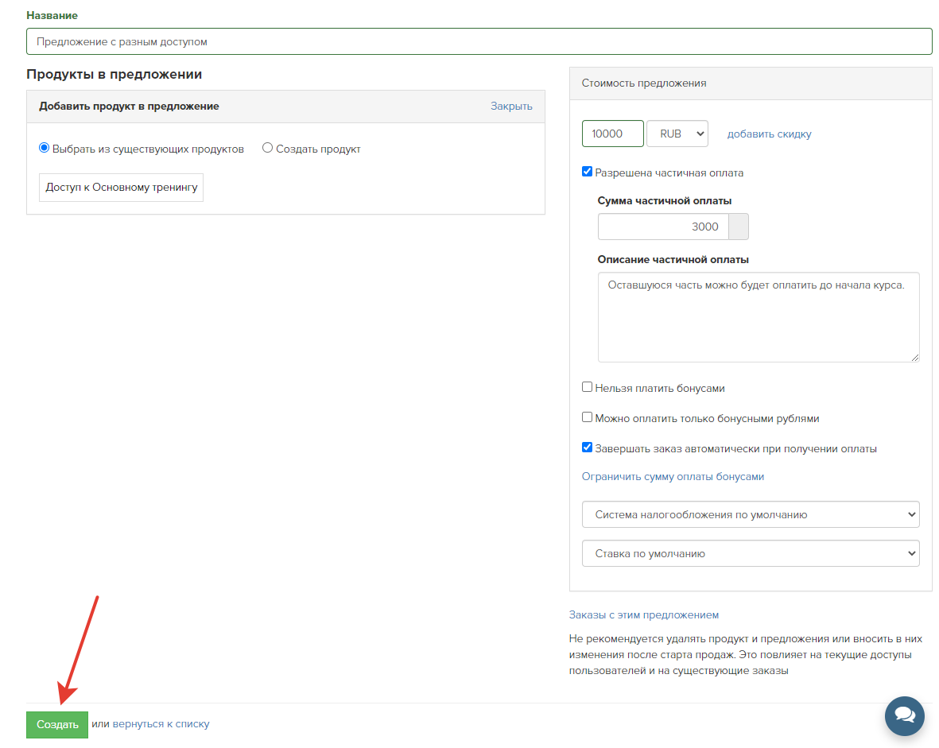Disable 'Завершать заказ автоматически' checkbox

pos(588,448)
